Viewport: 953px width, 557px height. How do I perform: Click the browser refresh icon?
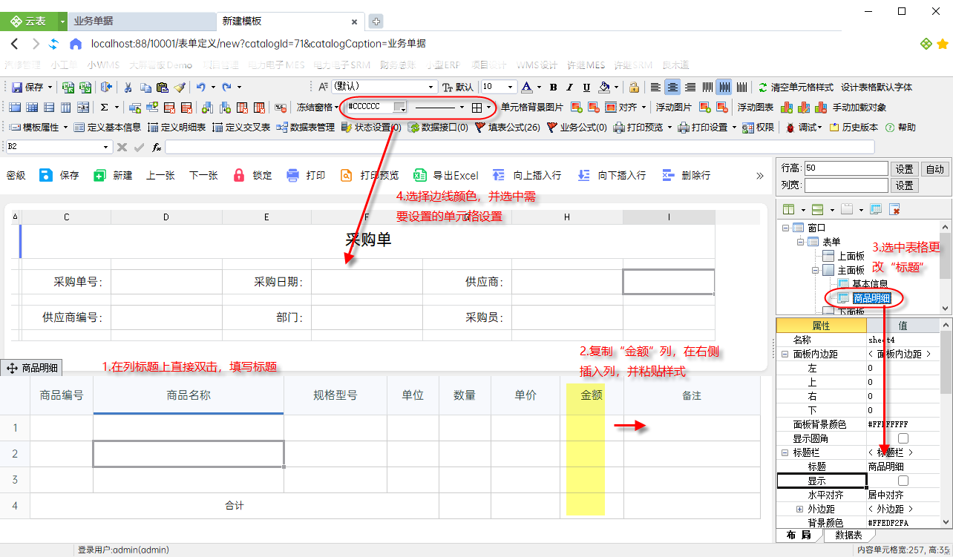(53, 44)
